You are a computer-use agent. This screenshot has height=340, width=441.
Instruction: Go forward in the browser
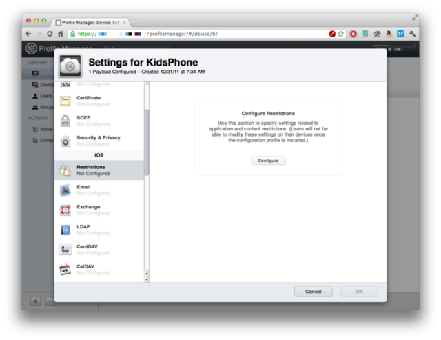click(x=39, y=34)
